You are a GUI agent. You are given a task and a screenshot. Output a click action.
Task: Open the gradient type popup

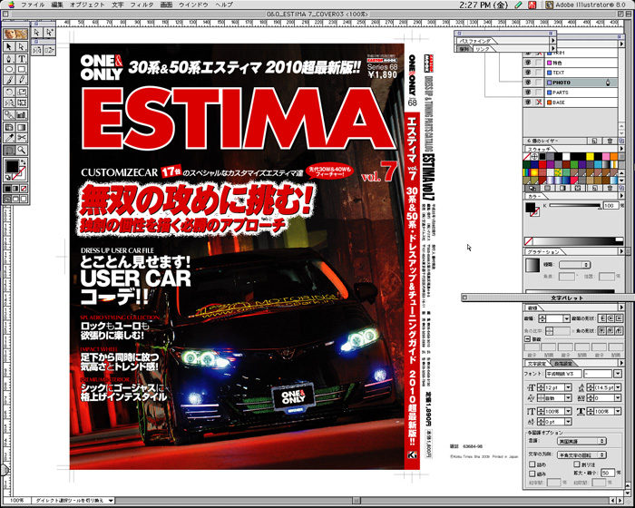(574, 265)
